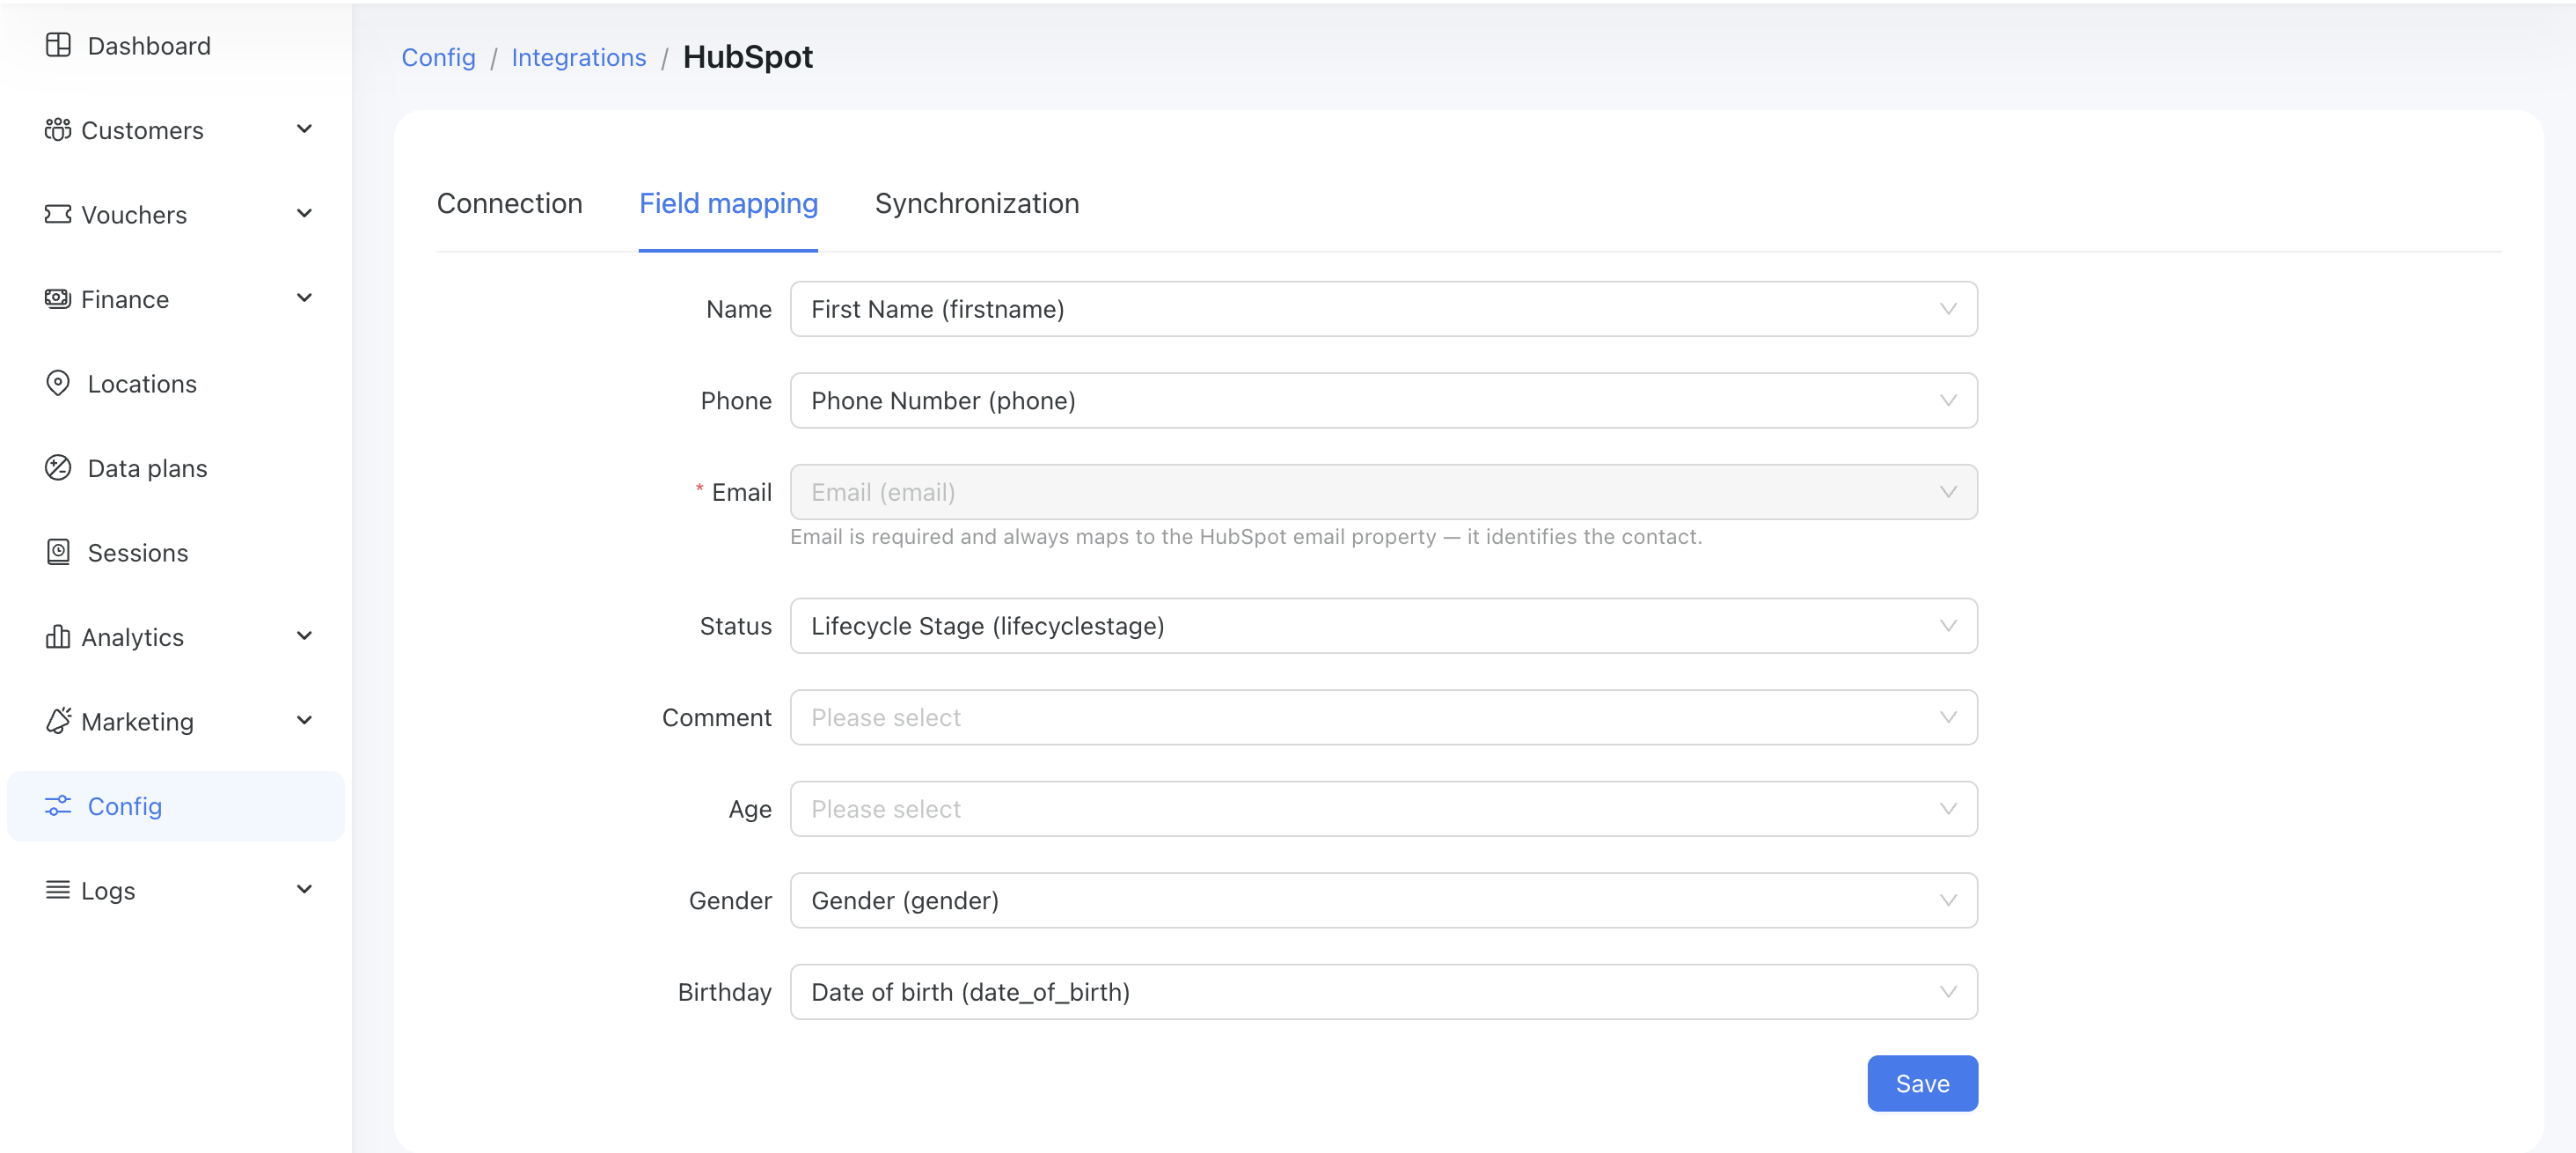Switch to the Synchronization tab
Screen dimensions: 2576x1153
pyautogui.click(x=976, y=203)
